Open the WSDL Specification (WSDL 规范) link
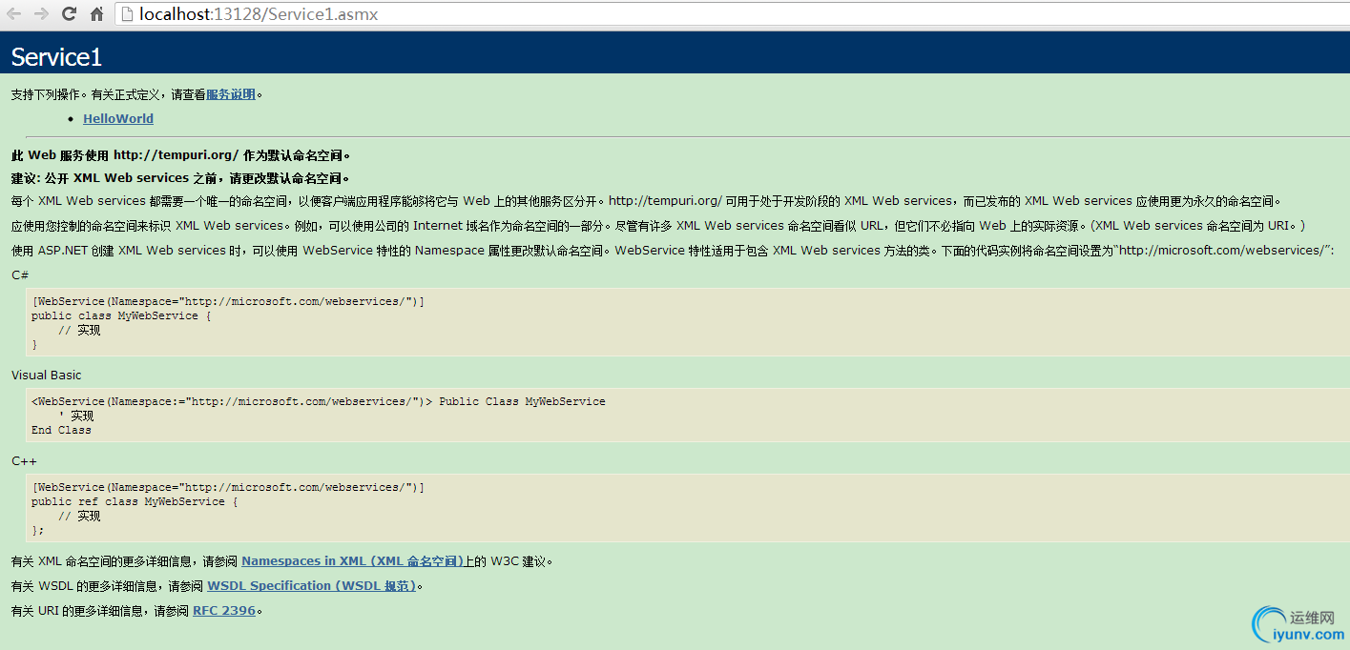The image size is (1350, 650). (x=311, y=585)
